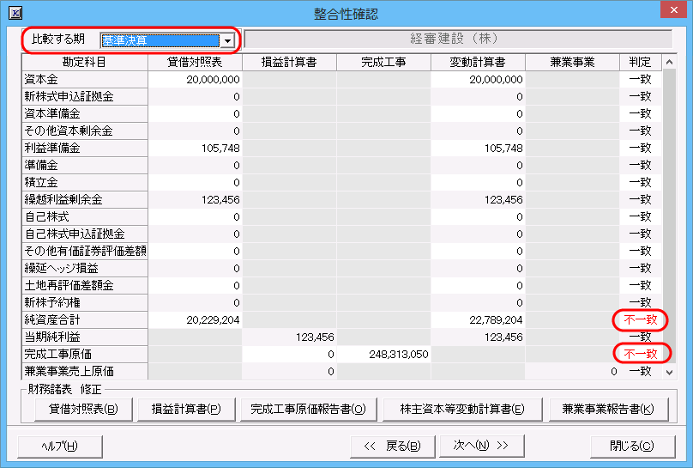
Task: Select the 自己株式申込証拠金 row label
Action: 84,234
